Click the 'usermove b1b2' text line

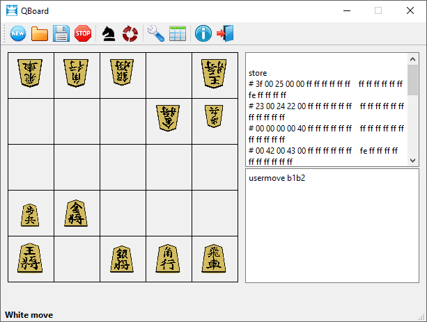pos(277,178)
